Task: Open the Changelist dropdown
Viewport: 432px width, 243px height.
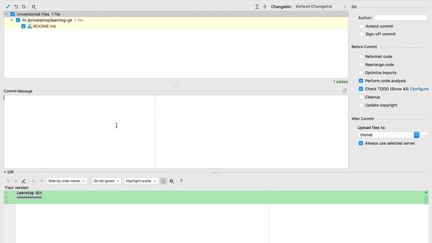Action: (321, 7)
